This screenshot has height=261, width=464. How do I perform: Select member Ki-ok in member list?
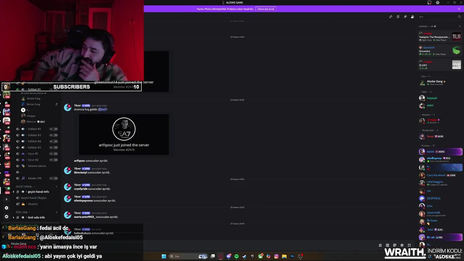click(x=440, y=237)
